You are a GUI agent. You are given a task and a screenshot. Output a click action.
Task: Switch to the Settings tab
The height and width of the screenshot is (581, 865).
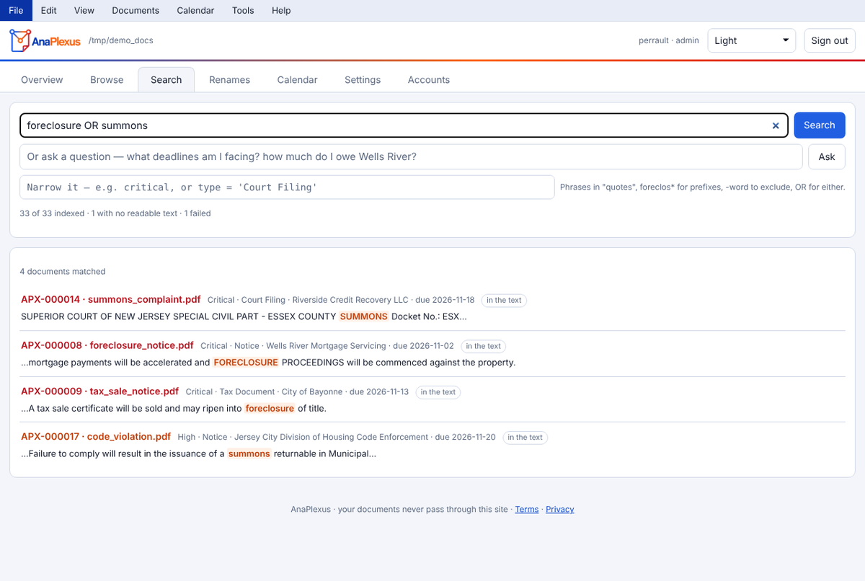click(x=363, y=80)
